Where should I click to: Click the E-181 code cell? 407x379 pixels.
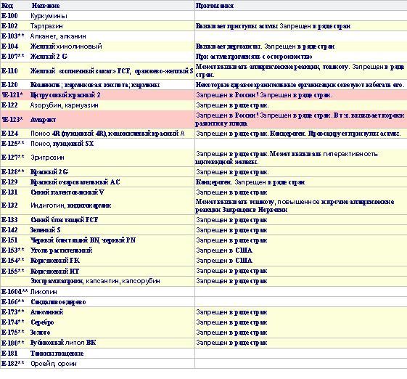(x=9, y=354)
